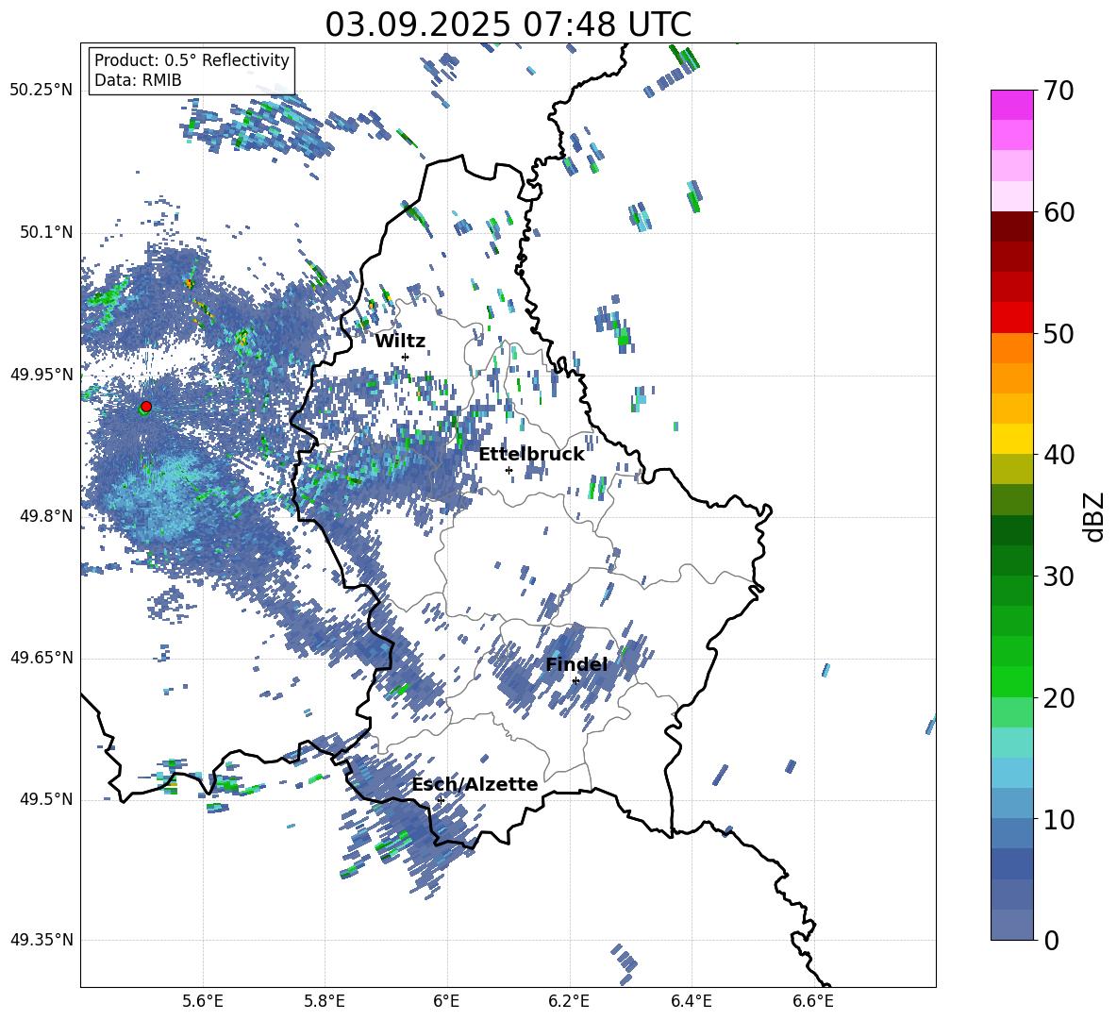Click the 10 tick on the colorbar
Screen dimensions: 1117x1020
[1058, 819]
